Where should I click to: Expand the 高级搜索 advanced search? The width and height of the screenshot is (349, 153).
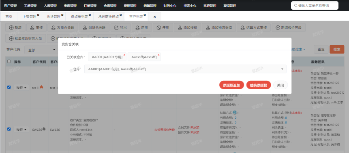(298, 49)
